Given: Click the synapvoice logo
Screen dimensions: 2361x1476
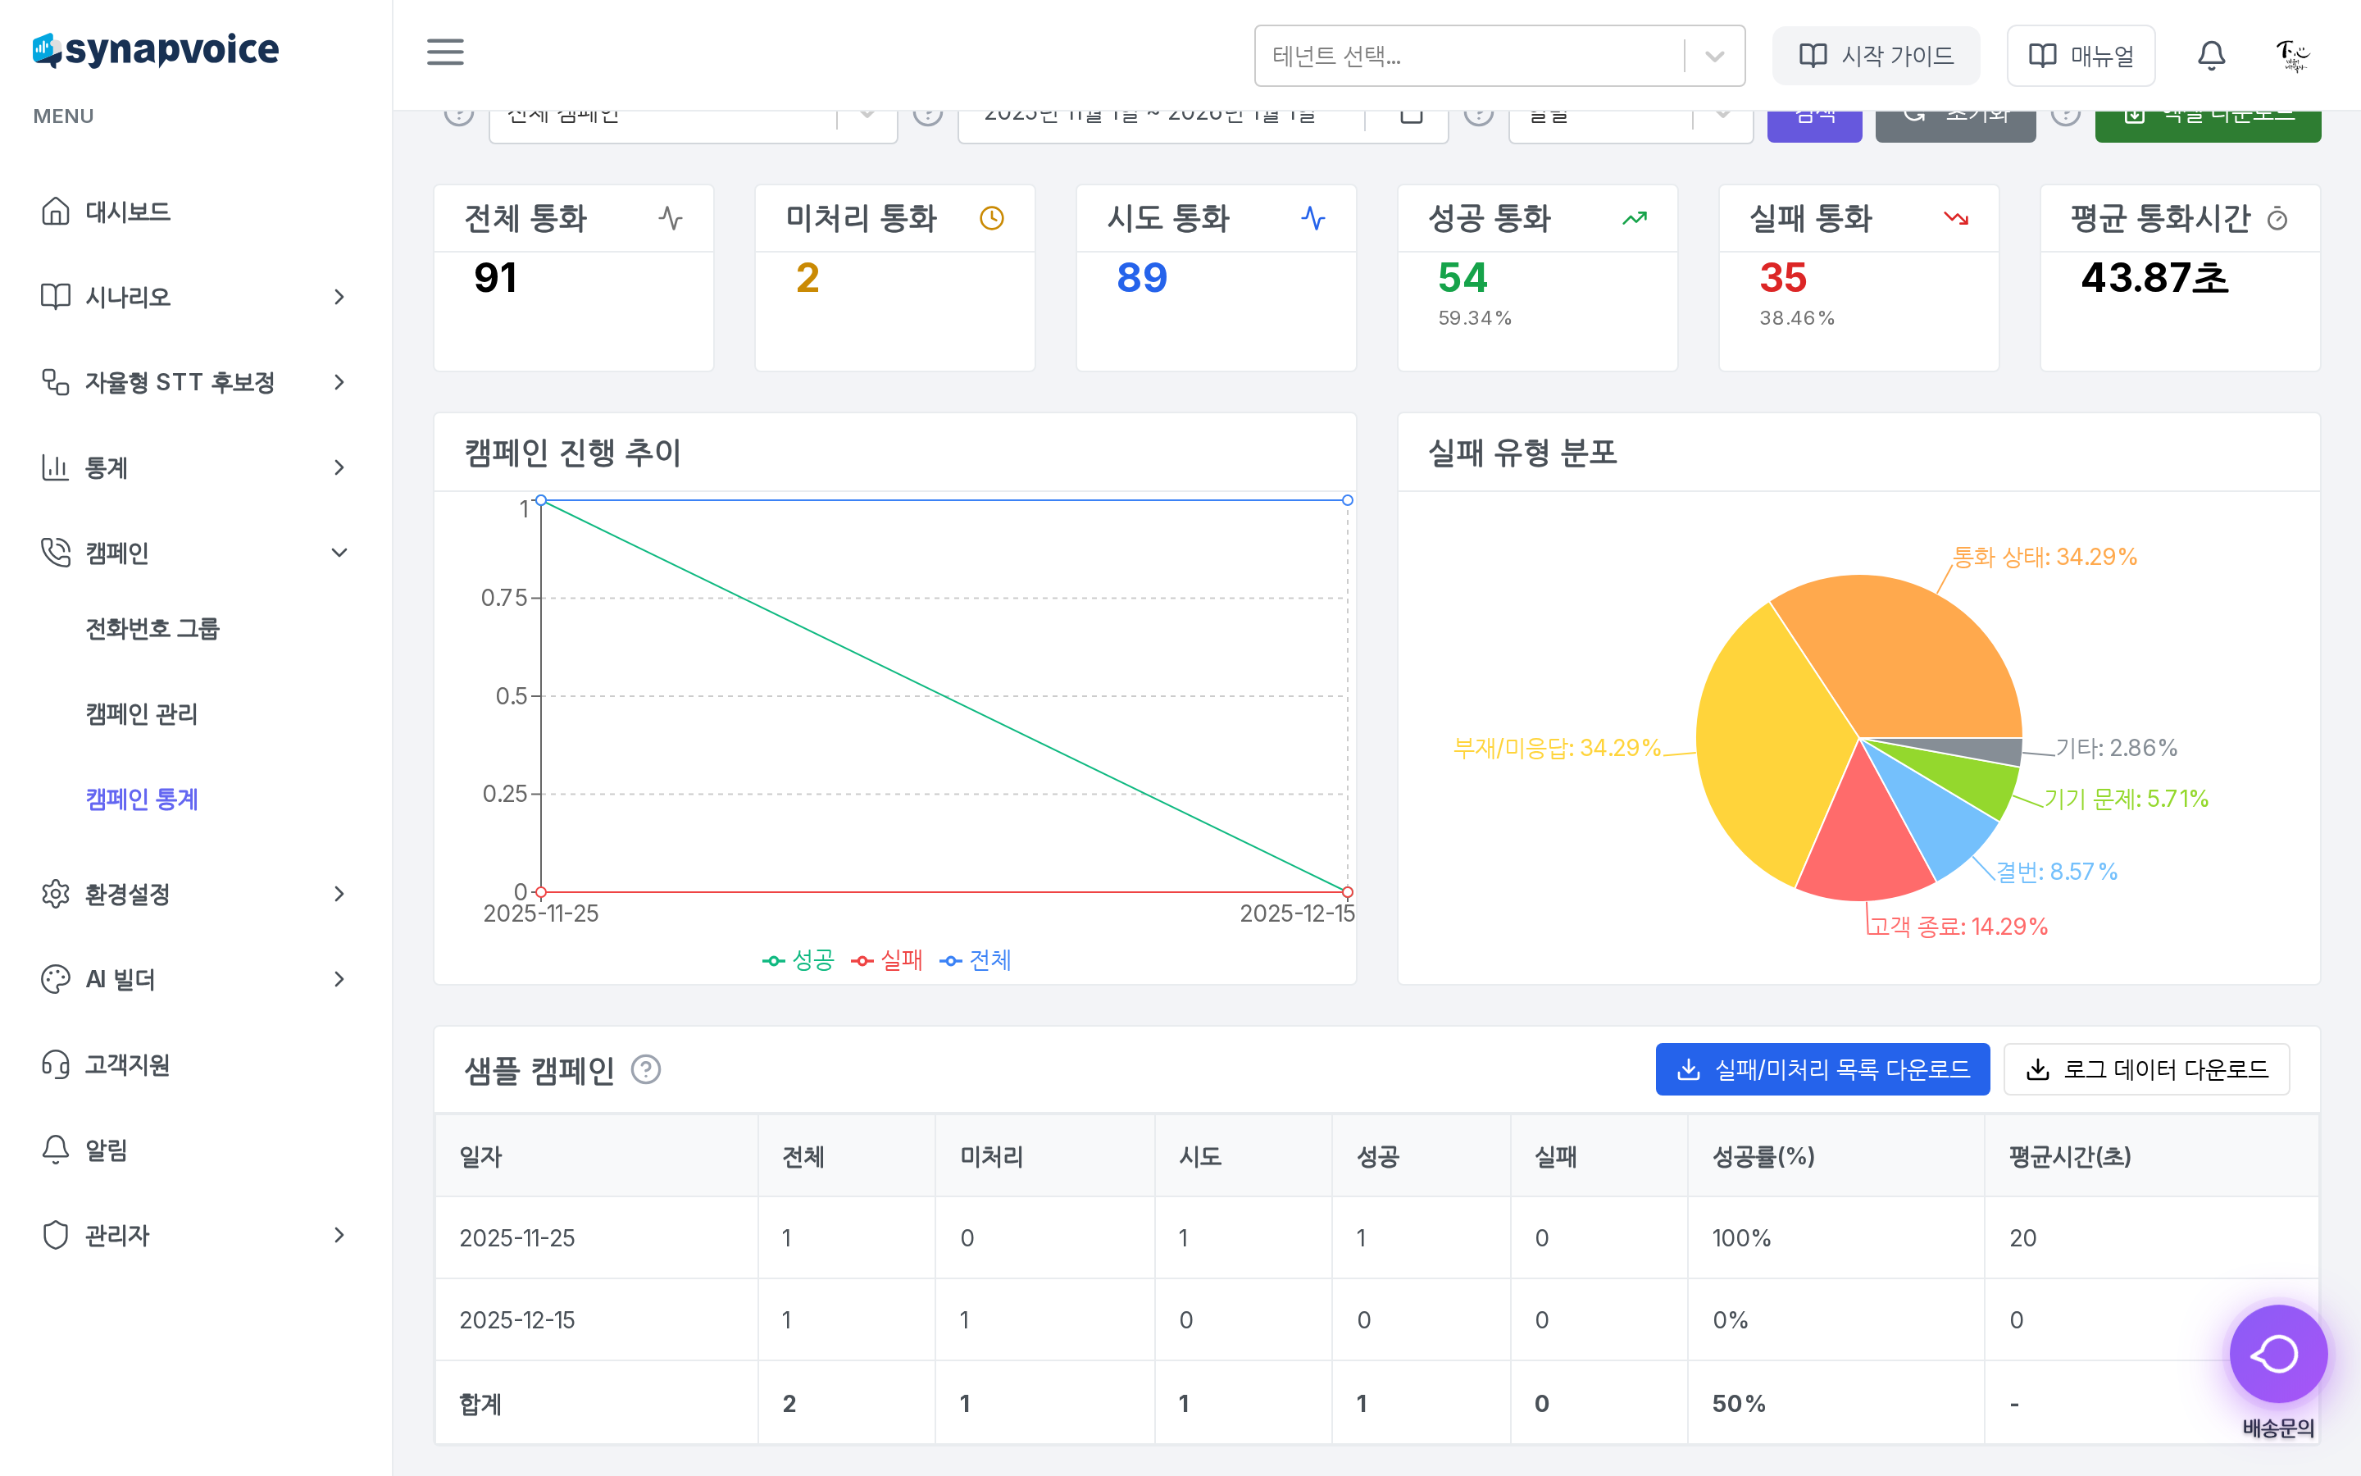Looking at the screenshot, I should click(x=156, y=49).
